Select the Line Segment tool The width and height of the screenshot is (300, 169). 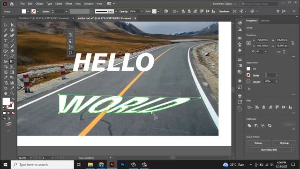[12, 41]
